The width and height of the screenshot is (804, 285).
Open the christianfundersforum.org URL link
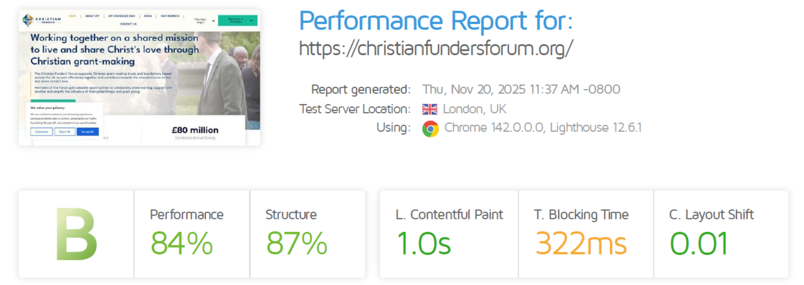(x=436, y=48)
